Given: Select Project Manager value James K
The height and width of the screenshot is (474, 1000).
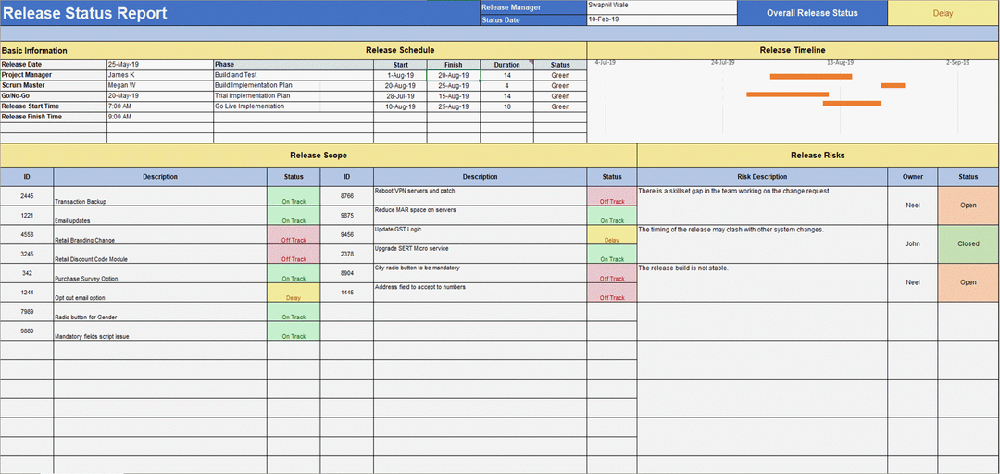Looking at the screenshot, I should tap(159, 75).
